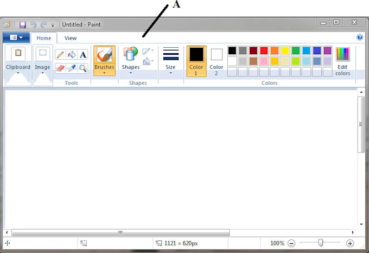
Task: Click the zoom in plus button
Action: [350, 243]
